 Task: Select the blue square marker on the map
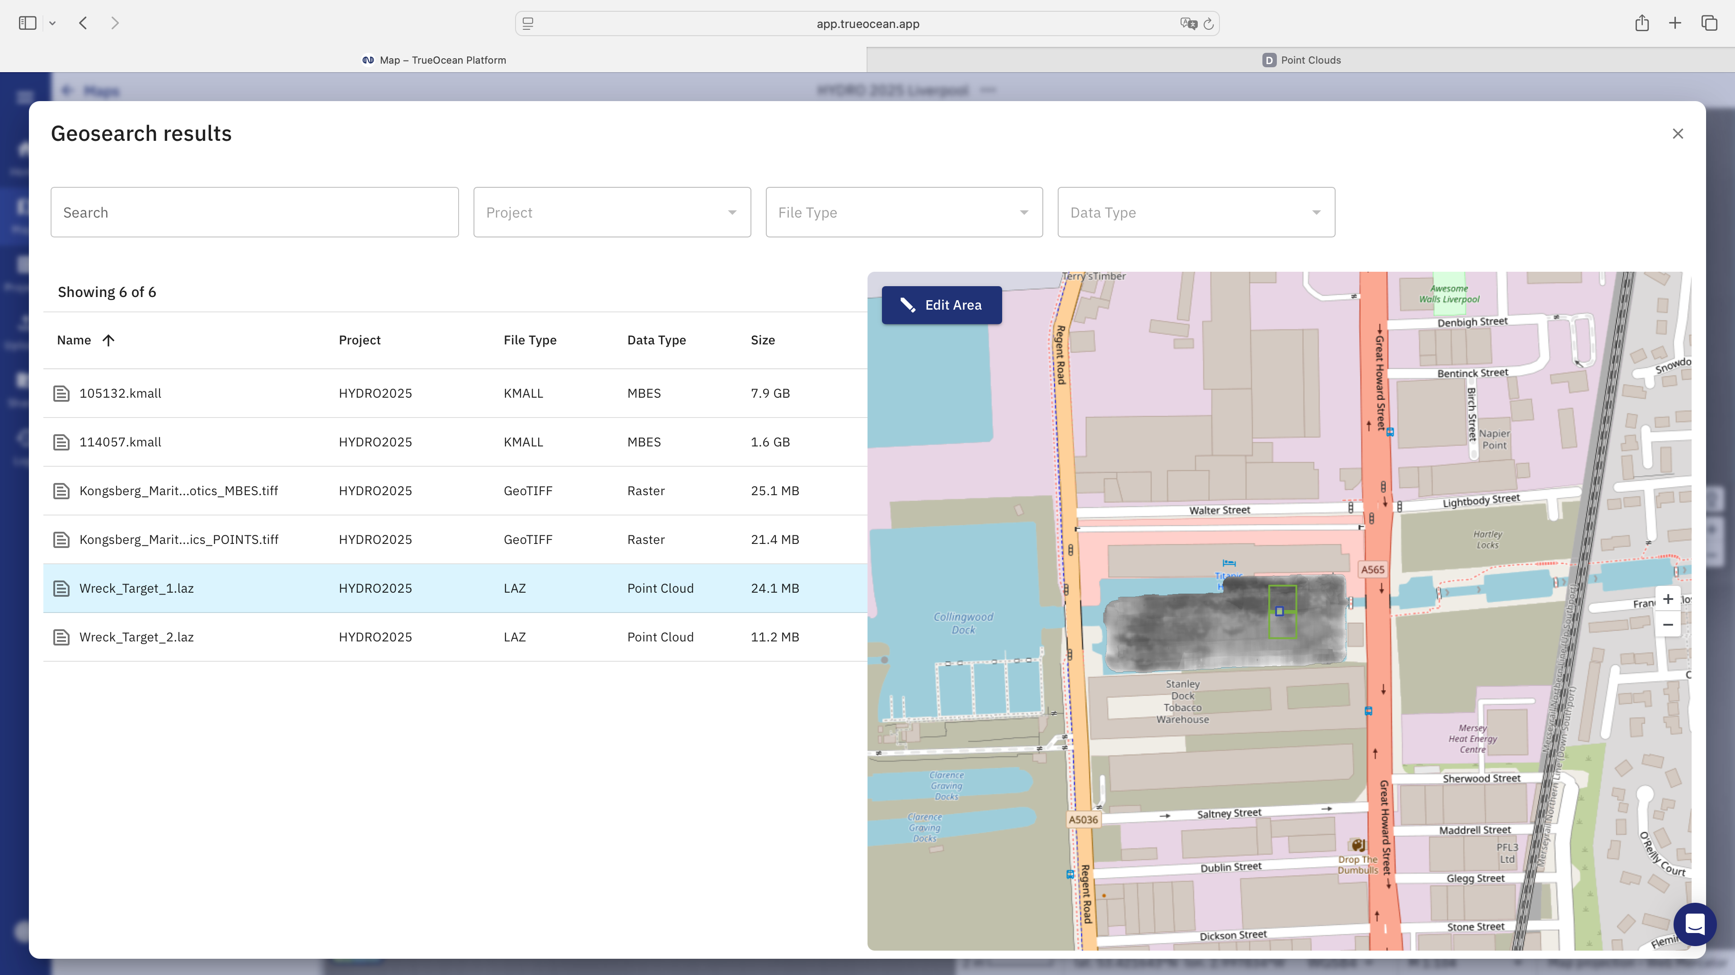[x=1279, y=611]
